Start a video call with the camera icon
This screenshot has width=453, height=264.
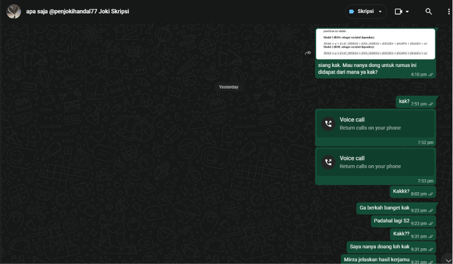tap(398, 11)
